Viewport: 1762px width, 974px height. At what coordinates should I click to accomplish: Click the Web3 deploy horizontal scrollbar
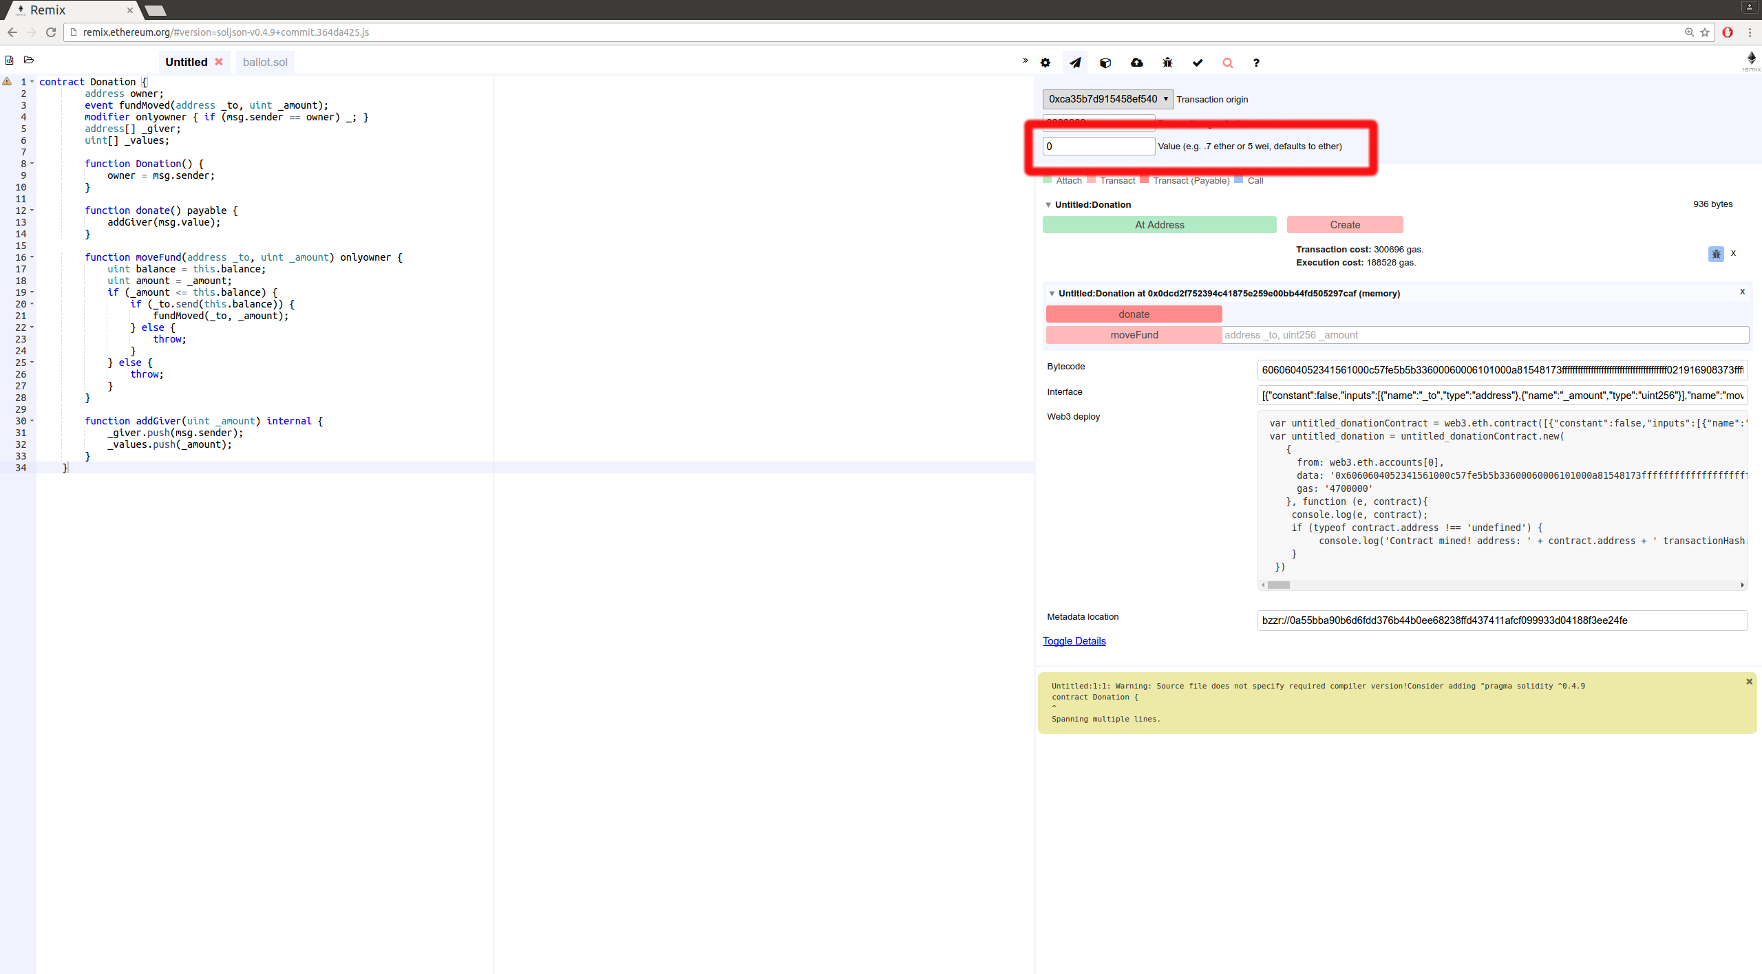pos(1279,585)
